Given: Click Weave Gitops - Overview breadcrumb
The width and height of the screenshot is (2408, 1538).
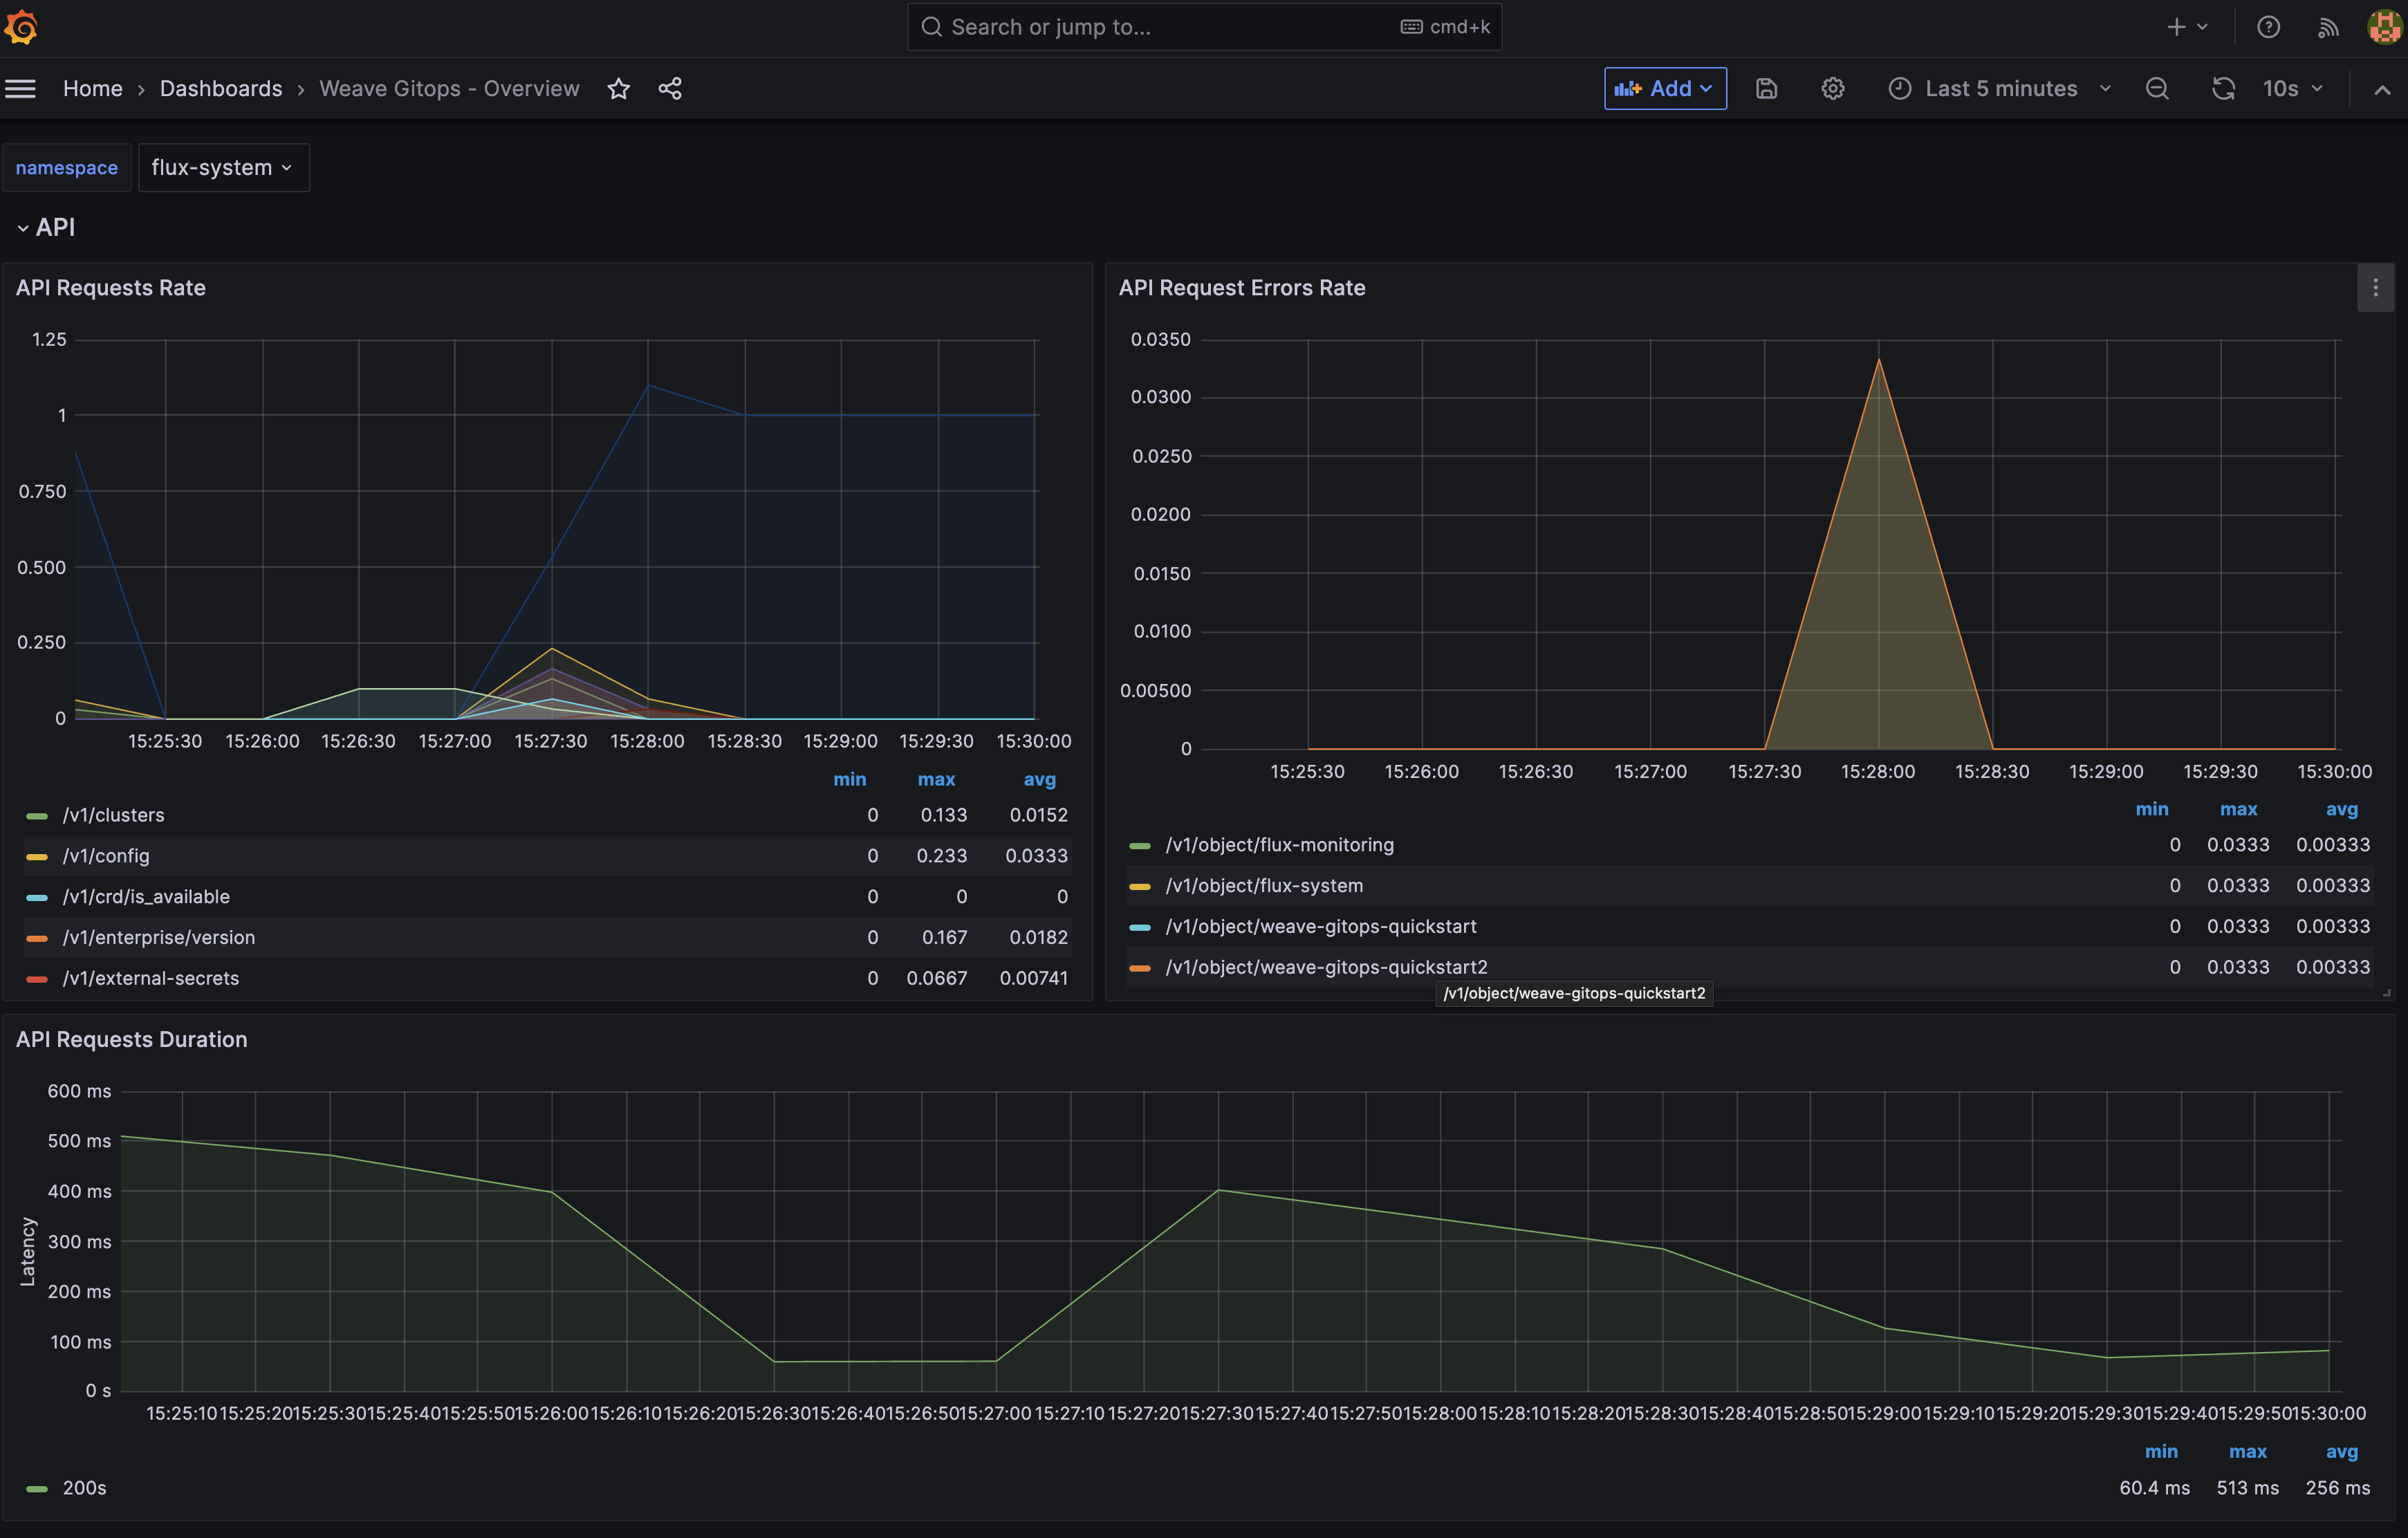Looking at the screenshot, I should [x=449, y=89].
